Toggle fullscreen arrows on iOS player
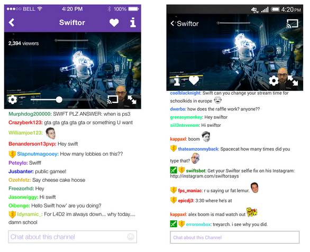This screenshot has height=252, width=310. point(132,99)
